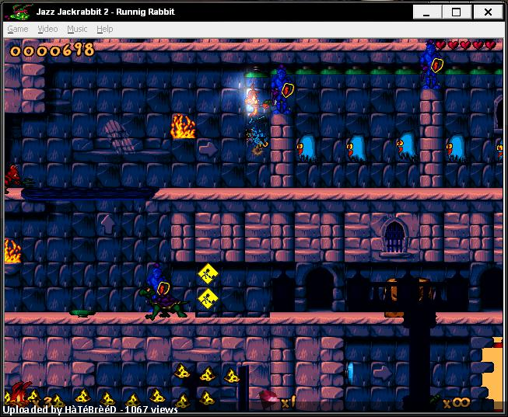The height and width of the screenshot is (417, 508).
Task: Click the arched barred dungeon window
Action: (x=395, y=237)
